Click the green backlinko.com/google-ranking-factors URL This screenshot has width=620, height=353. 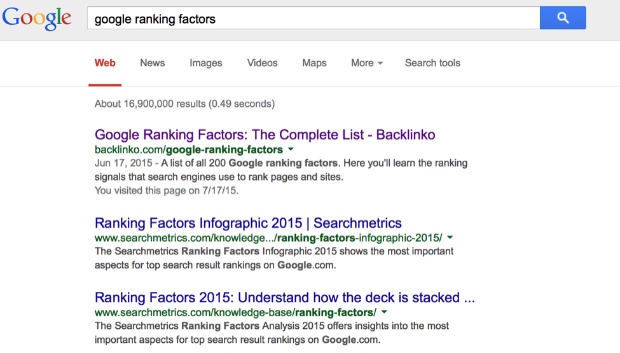(188, 150)
